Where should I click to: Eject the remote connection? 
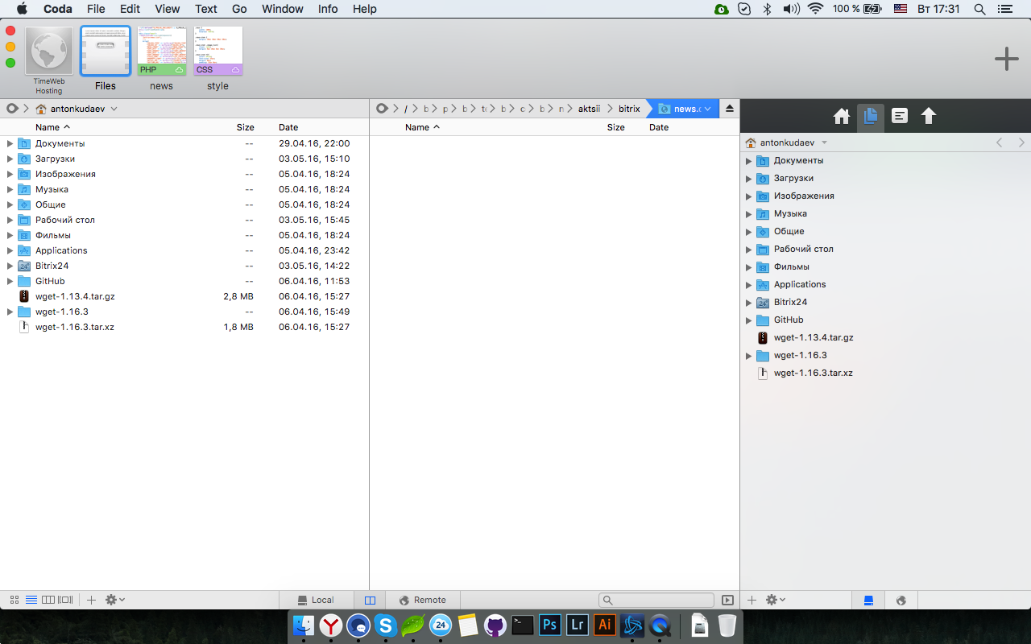coord(730,109)
